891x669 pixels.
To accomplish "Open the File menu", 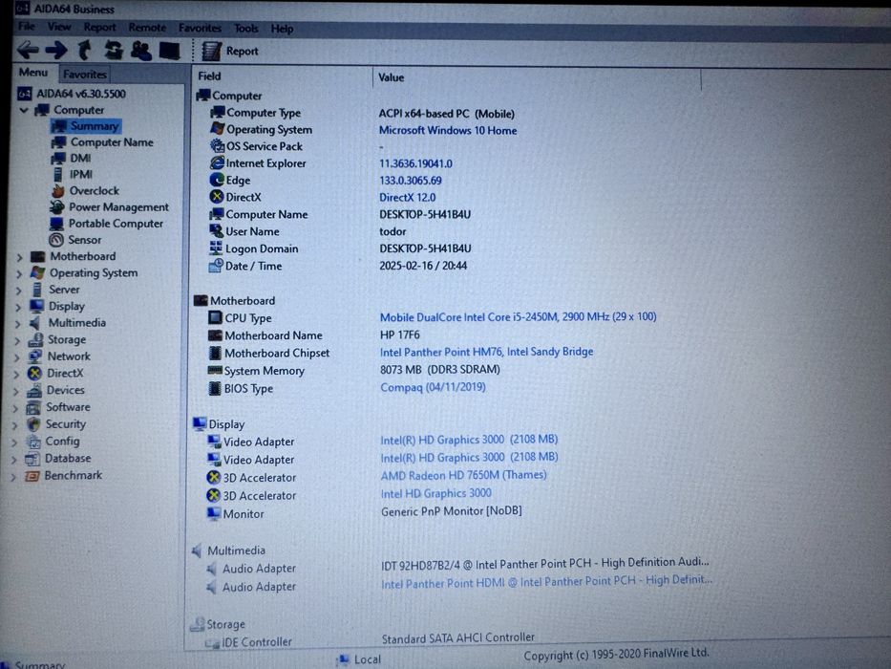I will [x=26, y=26].
